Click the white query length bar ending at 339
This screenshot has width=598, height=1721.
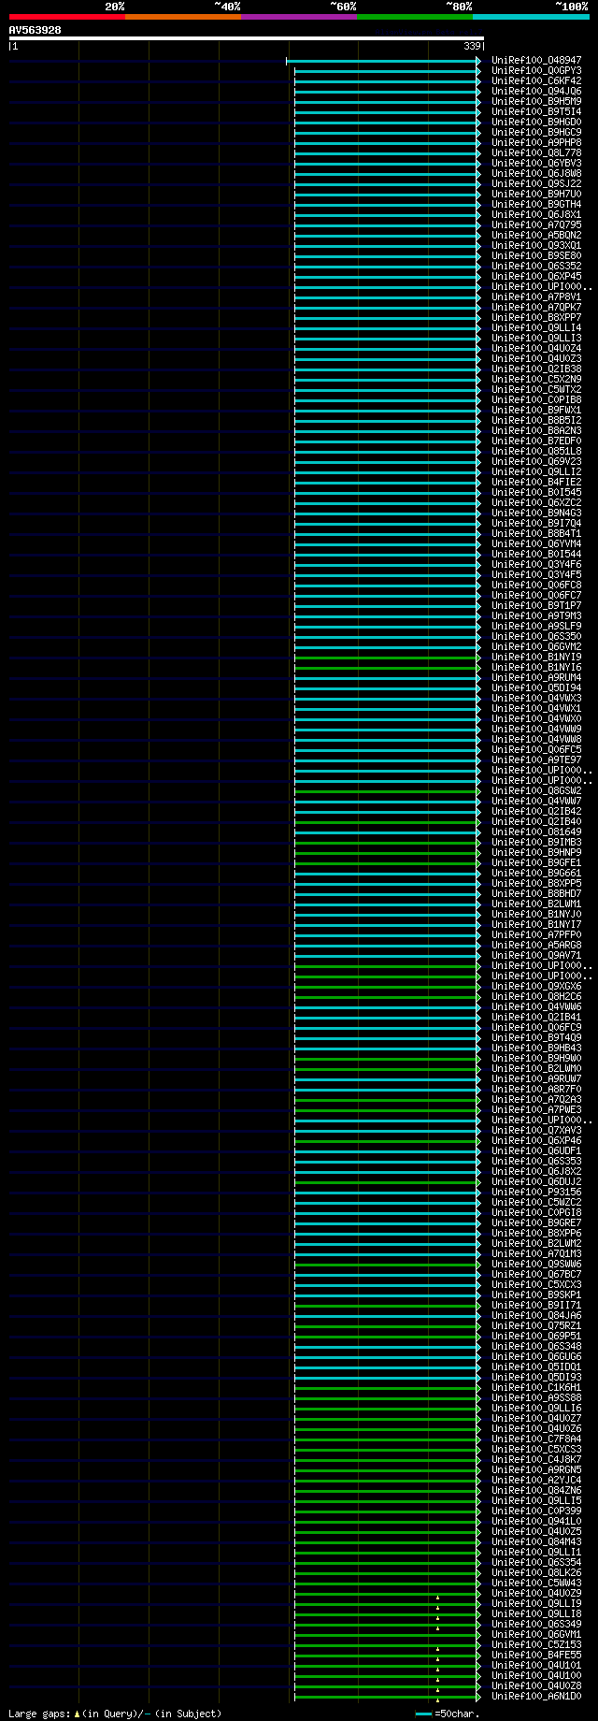click(247, 38)
